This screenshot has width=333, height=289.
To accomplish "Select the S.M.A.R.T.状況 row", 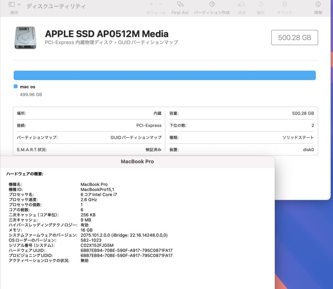I will [x=89, y=150].
